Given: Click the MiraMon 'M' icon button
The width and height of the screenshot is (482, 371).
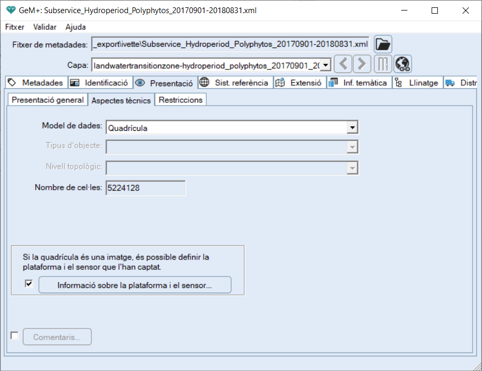Looking at the screenshot, I should (383, 64).
